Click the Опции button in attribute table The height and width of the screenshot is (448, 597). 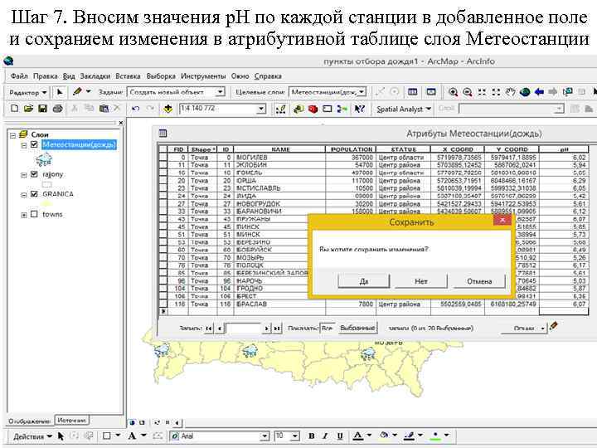(x=524, y=328)
